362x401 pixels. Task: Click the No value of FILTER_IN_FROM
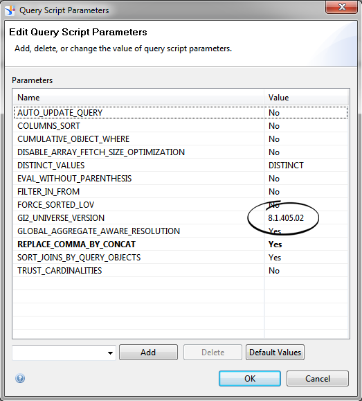coord(274,192)
